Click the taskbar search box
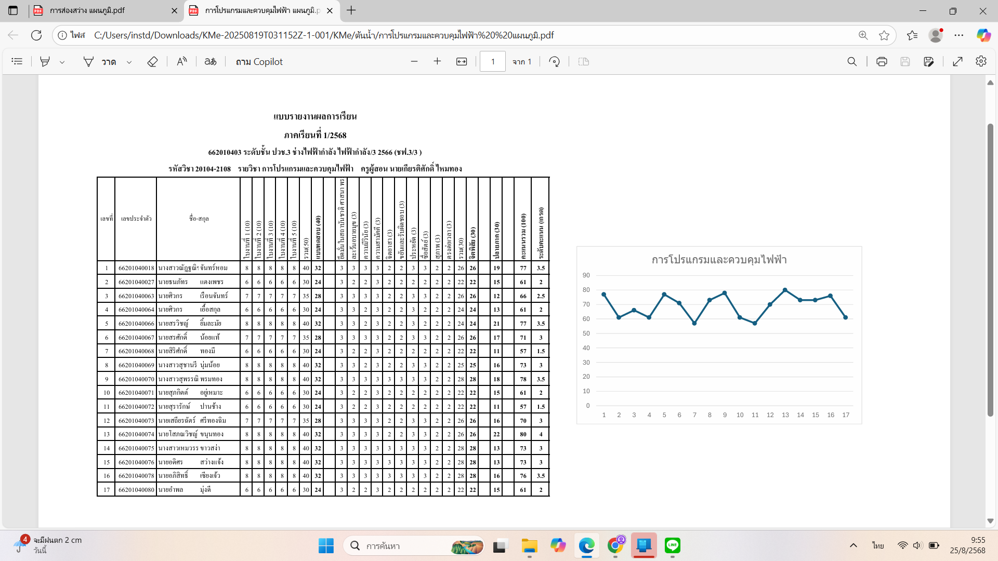 [x=414, y=545]
